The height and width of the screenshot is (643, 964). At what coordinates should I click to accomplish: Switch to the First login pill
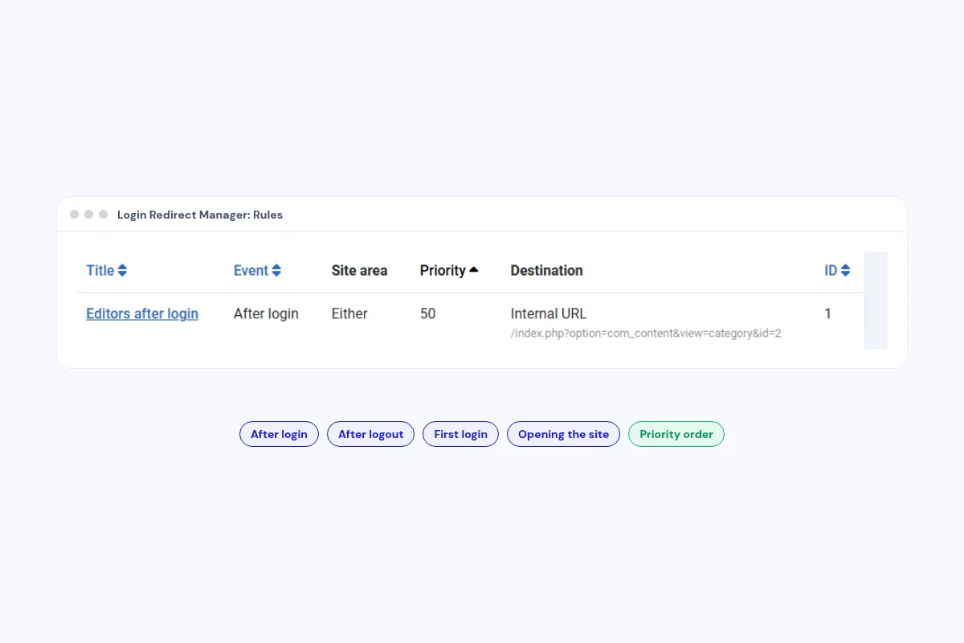pos(460,434)
